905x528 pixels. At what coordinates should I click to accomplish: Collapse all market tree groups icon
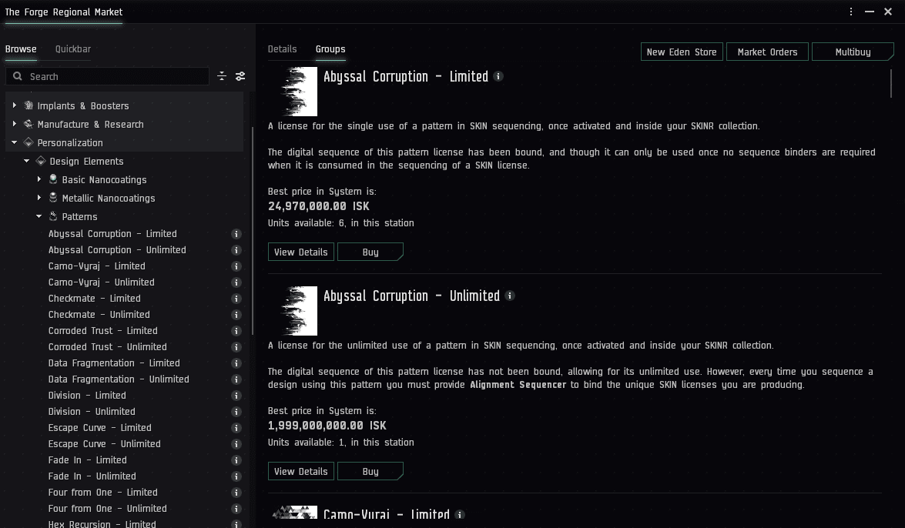(222, 76)
